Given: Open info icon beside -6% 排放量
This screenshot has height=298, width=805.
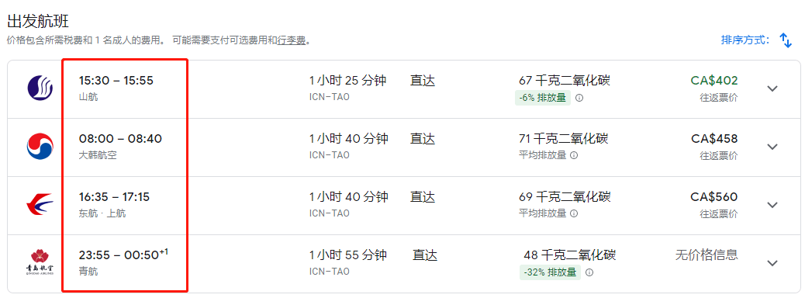Looking at the screenshot, I should click(x=579, y=98).
